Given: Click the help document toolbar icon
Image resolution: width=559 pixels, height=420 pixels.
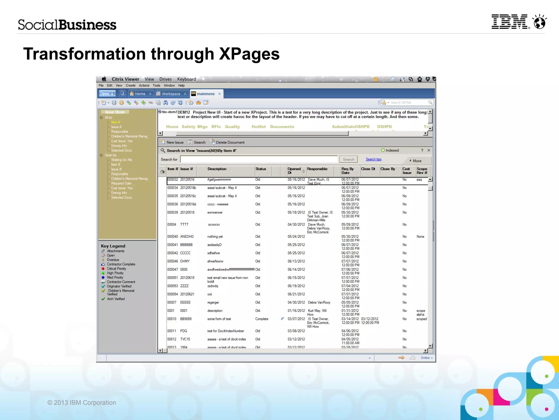Looking at the screenshot, I should 180,103.
